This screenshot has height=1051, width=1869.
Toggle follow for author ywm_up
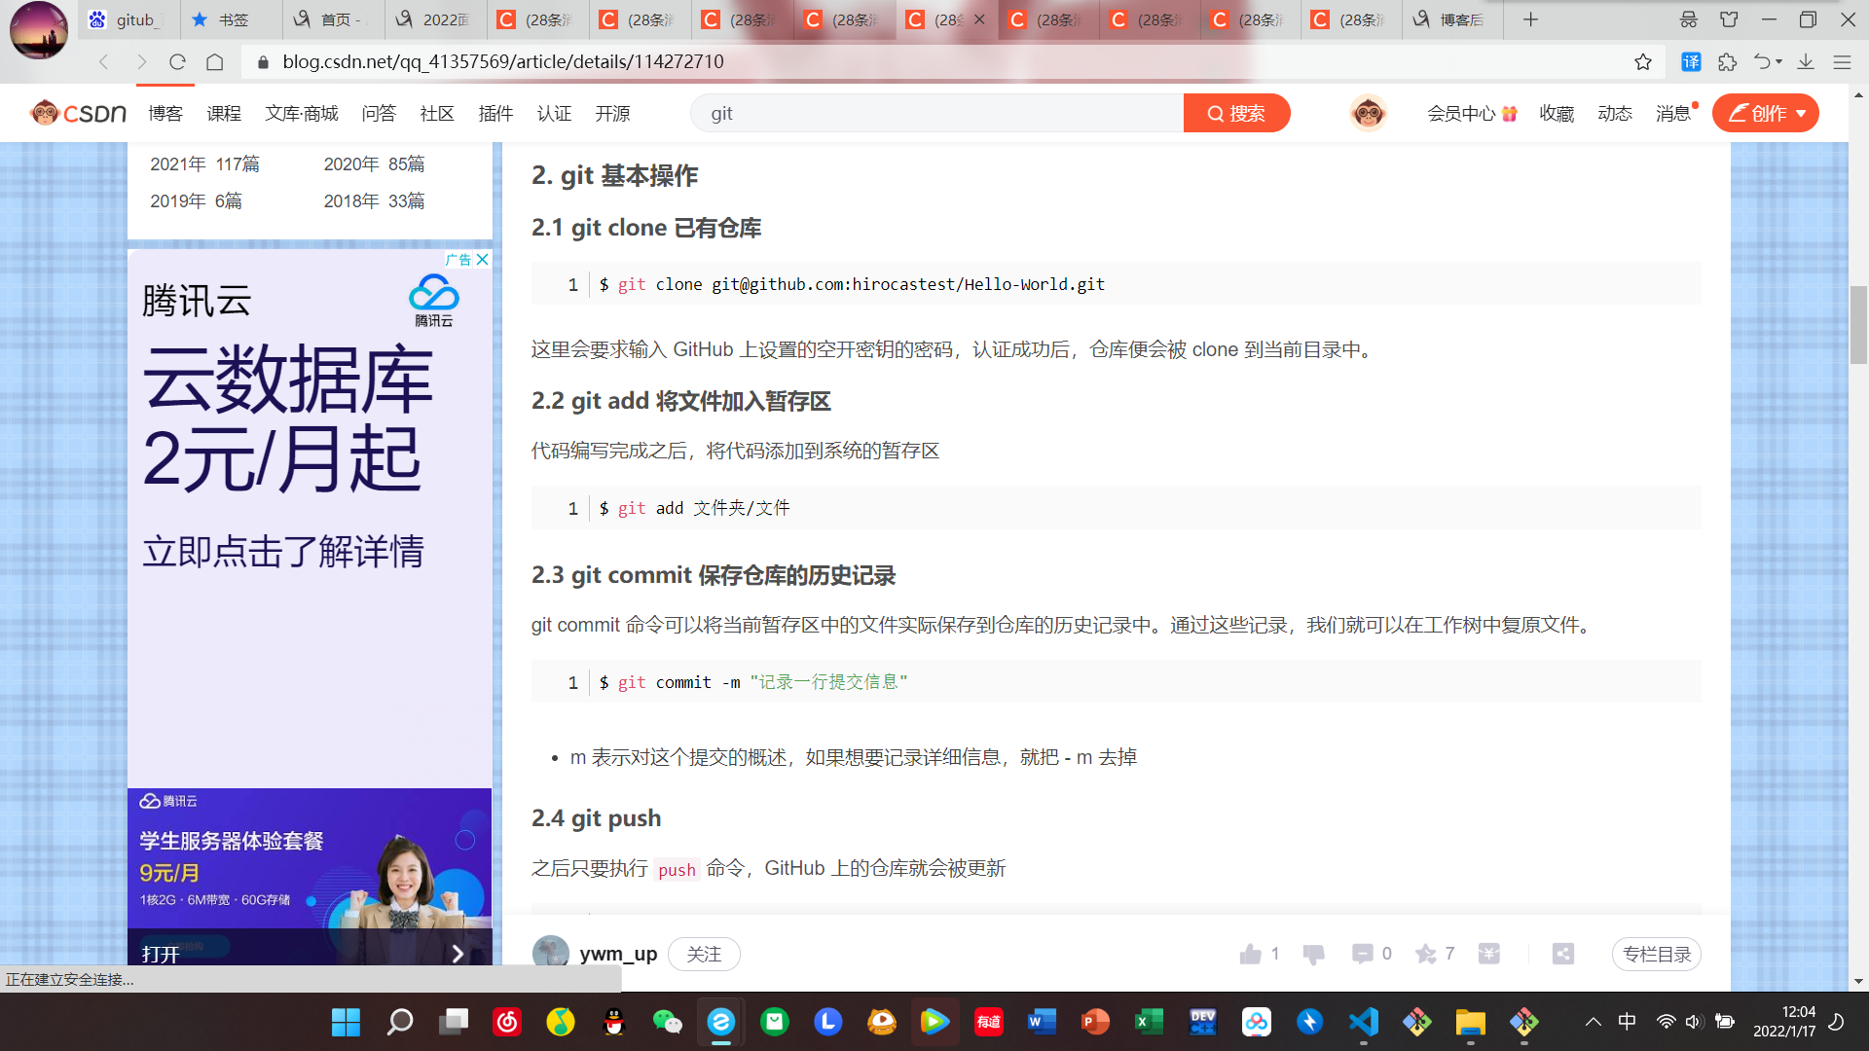pos(704,955)
